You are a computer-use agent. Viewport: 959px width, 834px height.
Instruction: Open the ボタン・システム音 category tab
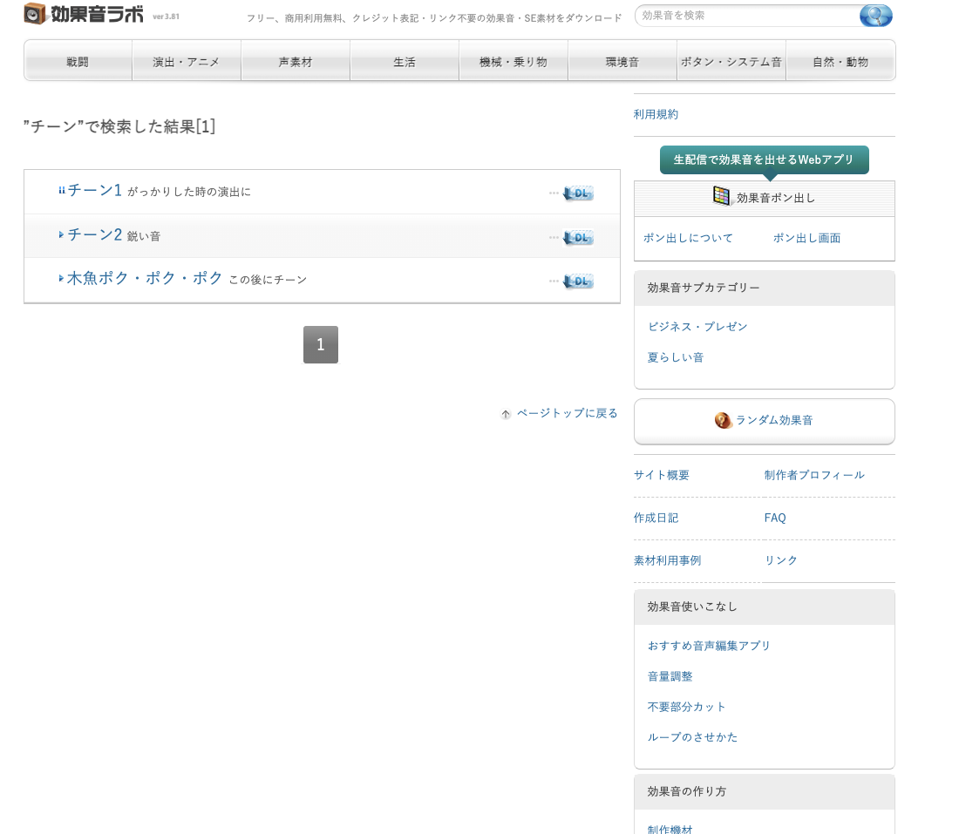(x=731, y=61)
